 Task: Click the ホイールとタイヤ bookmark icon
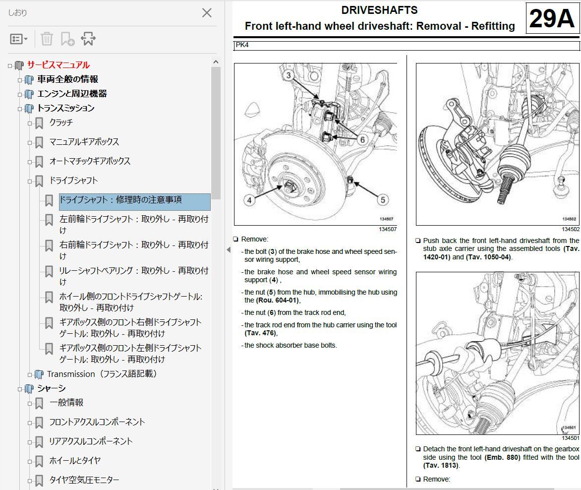point(39,461)
